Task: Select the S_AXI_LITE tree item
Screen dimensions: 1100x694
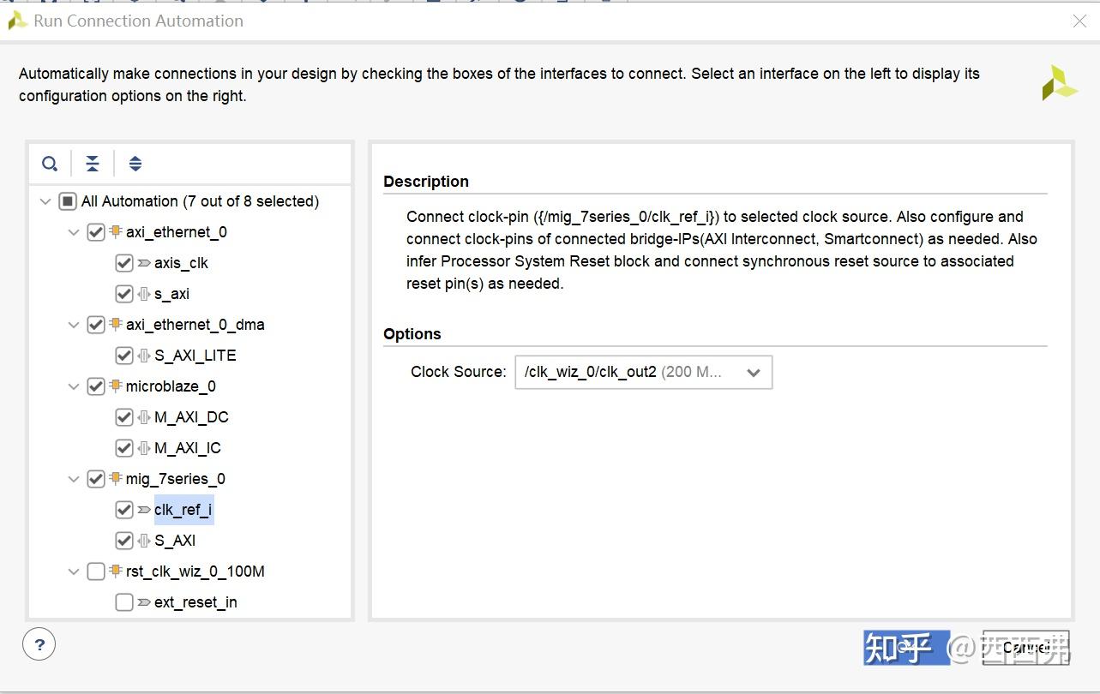Action: pos(195,356)
